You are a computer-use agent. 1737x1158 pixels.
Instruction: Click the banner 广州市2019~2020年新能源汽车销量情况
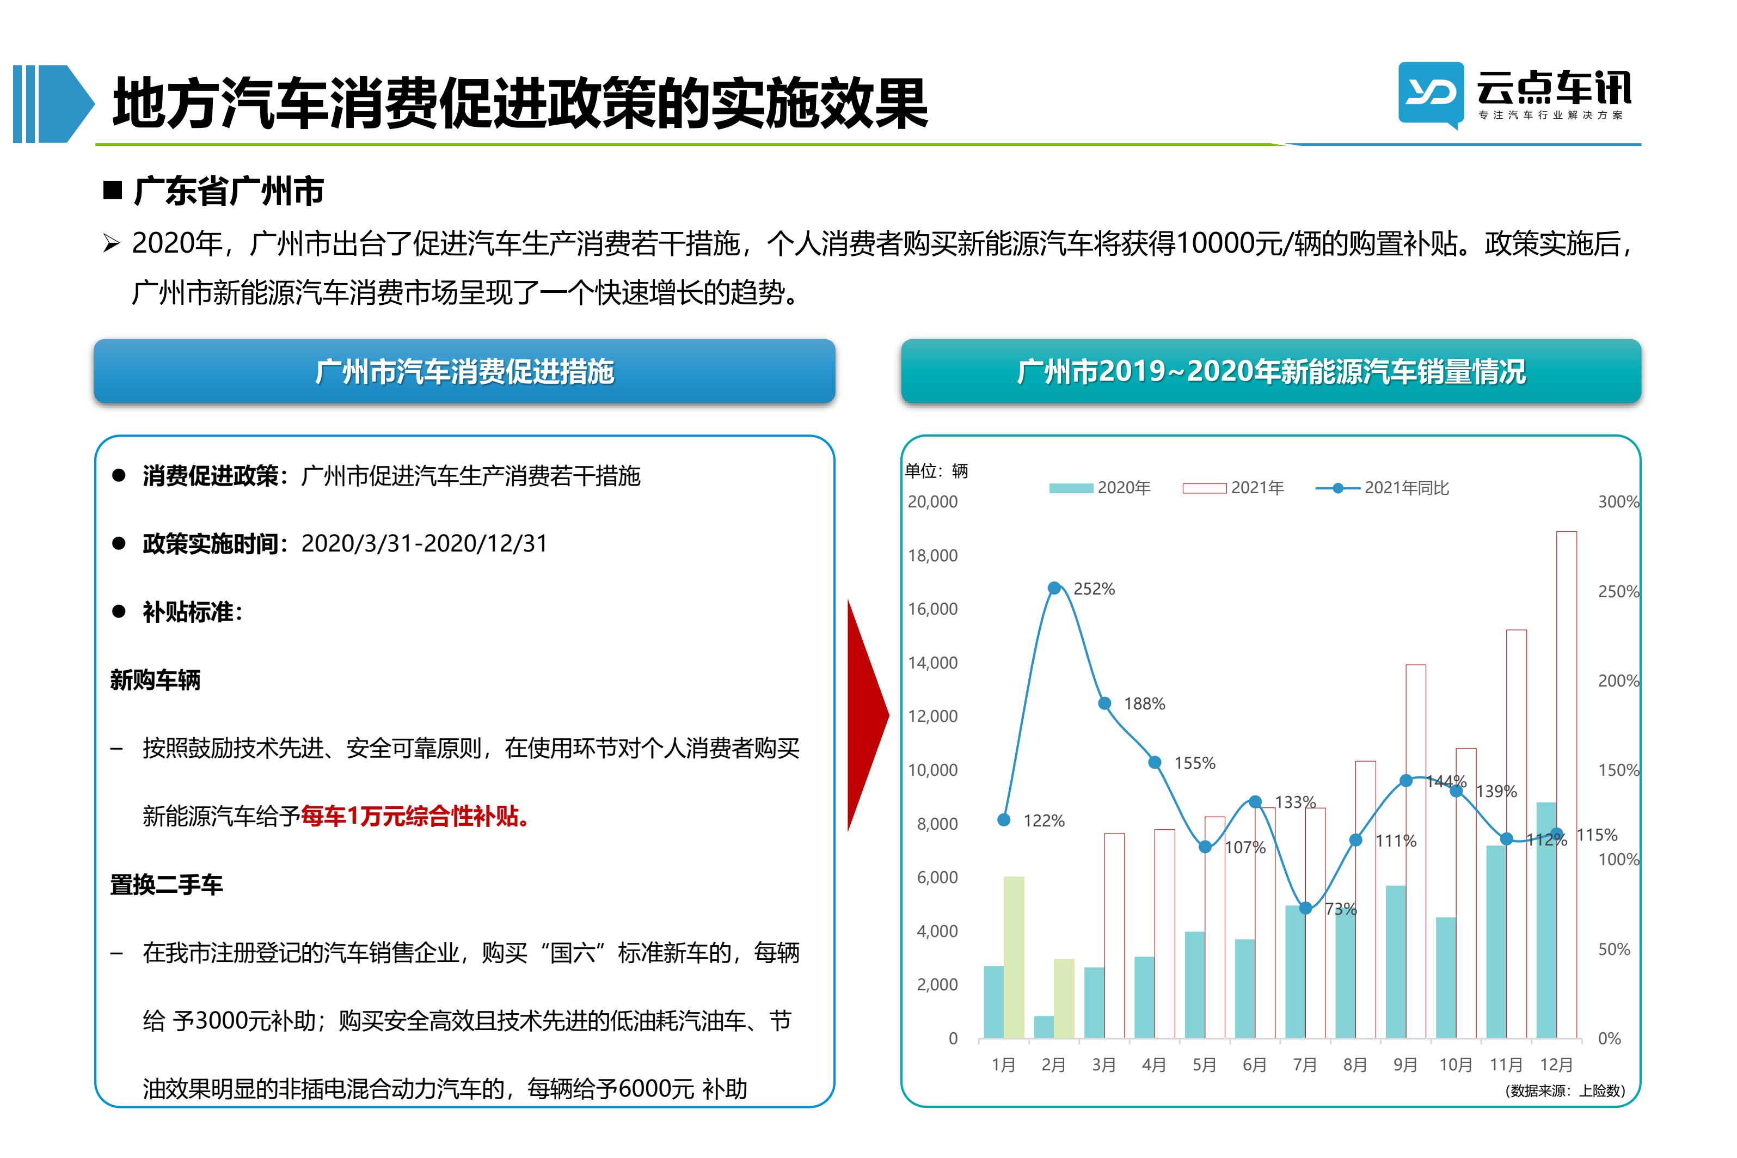click(x=1270, y=371)
